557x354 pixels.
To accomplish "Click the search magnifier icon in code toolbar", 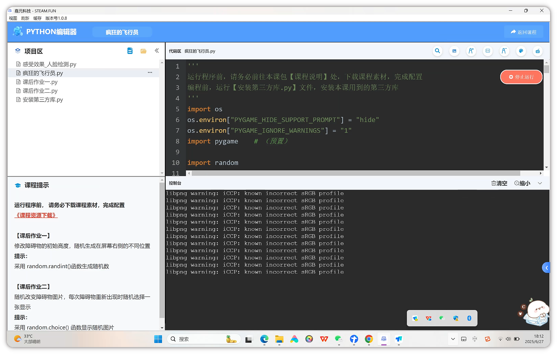I will pyautogui.click(x=437, y=51).
